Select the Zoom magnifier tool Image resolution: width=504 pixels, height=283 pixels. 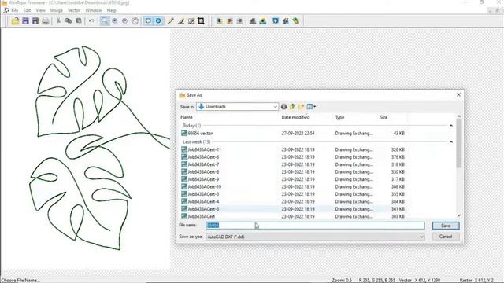tap(105, 21)
